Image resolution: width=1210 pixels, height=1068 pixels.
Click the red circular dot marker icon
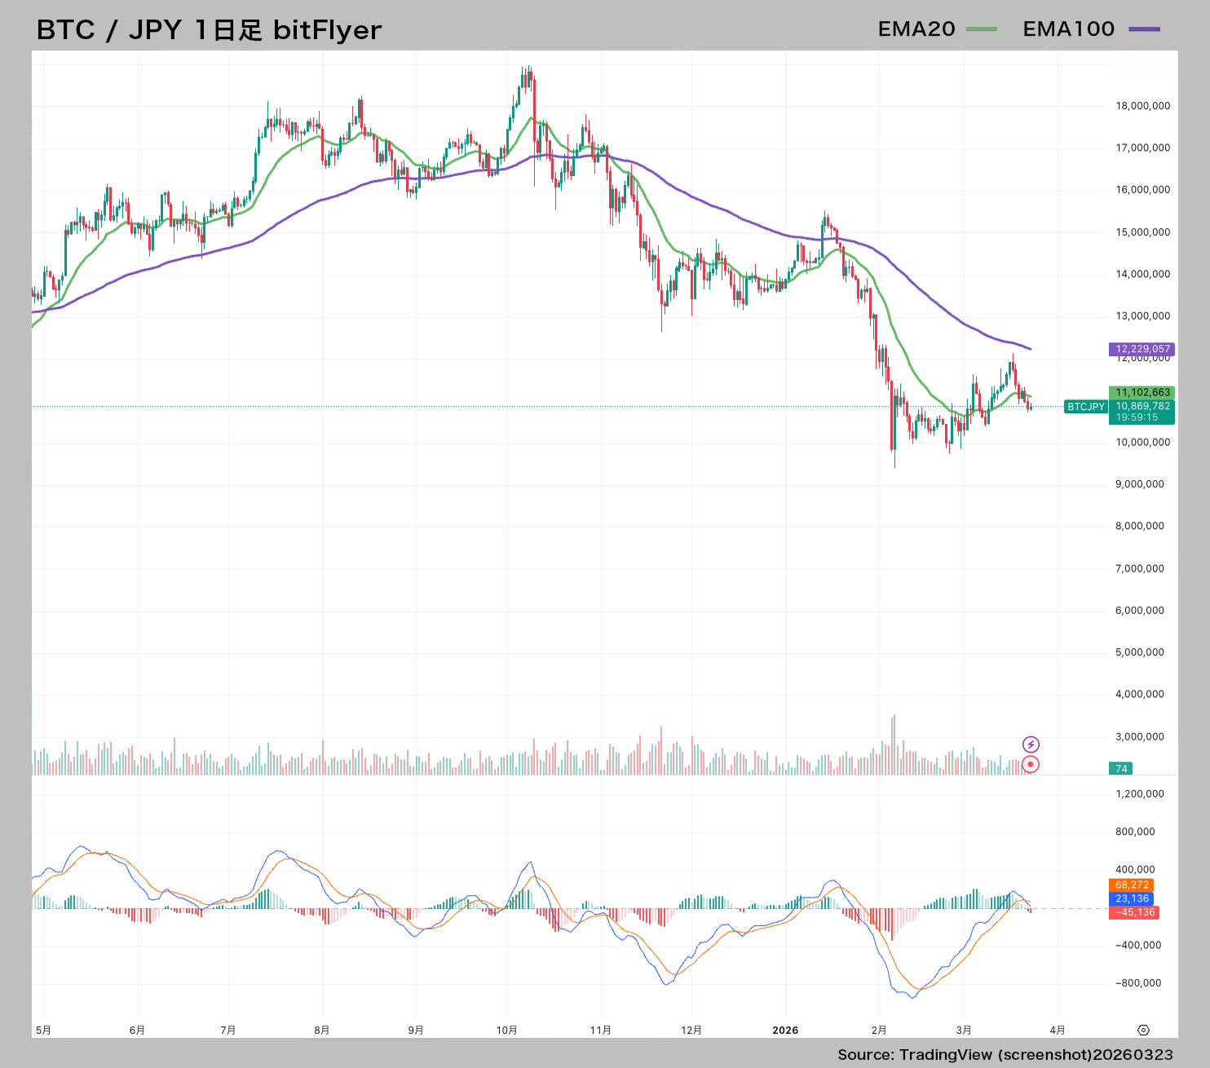point(1031,765)
